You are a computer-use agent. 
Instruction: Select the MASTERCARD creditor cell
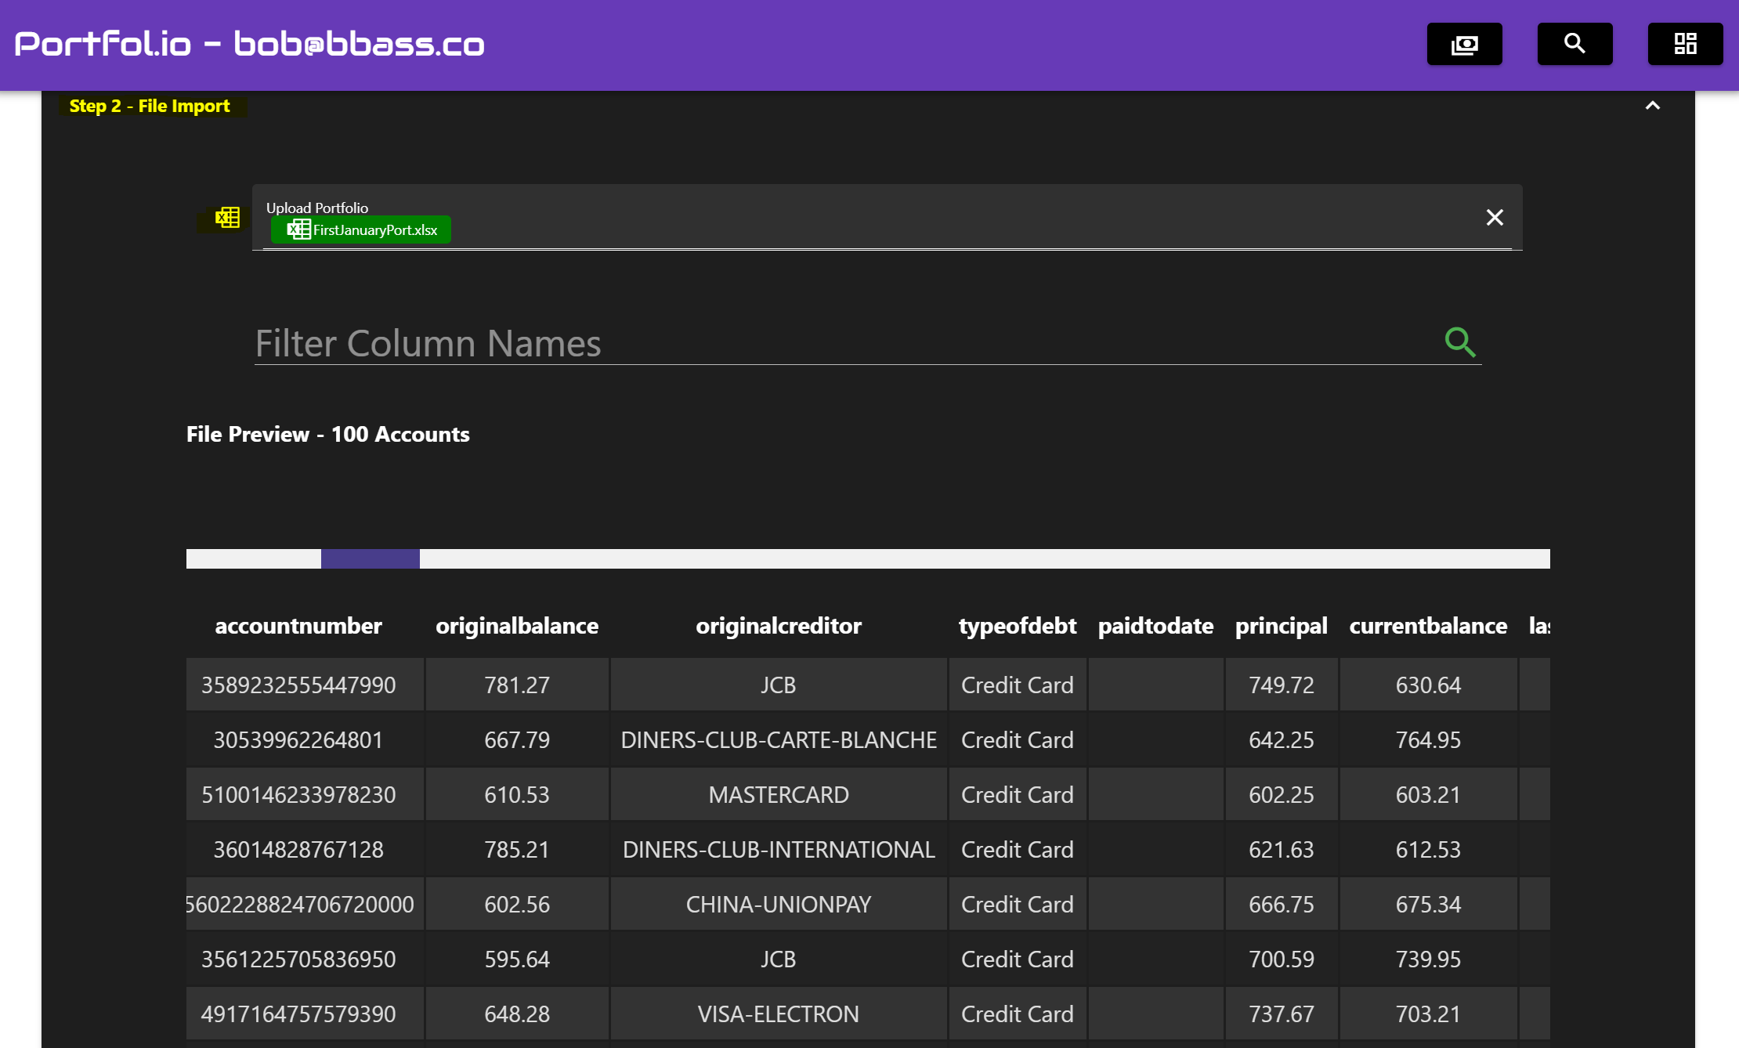point(778,794)
